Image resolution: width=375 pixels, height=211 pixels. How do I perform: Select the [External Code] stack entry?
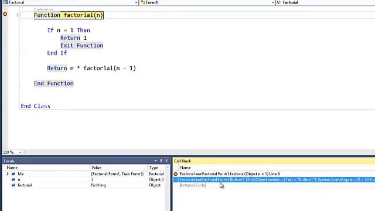tap(193, 185)
